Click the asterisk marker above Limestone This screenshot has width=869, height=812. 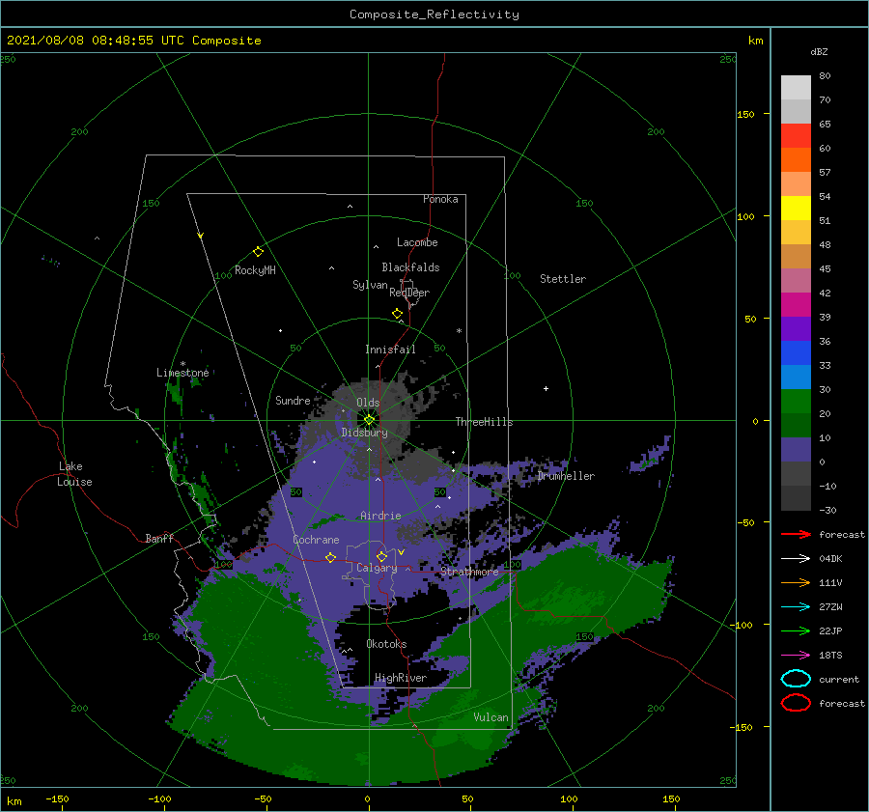pos(182,364)
